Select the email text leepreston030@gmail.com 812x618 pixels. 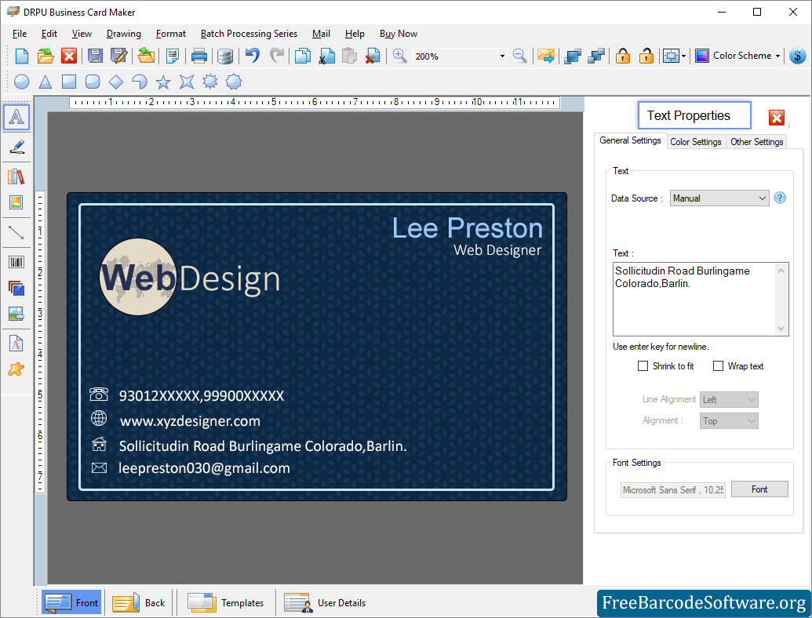click(204, 468)
